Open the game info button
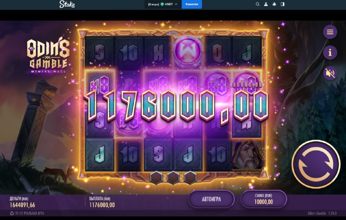The height and width of the screenshot is (220, 346). 330,52
